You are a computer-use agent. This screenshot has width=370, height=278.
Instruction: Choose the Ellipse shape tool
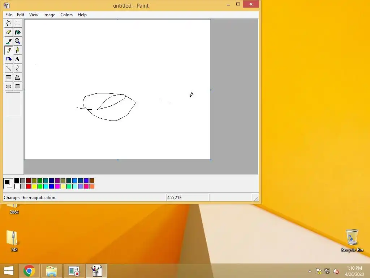9,86
